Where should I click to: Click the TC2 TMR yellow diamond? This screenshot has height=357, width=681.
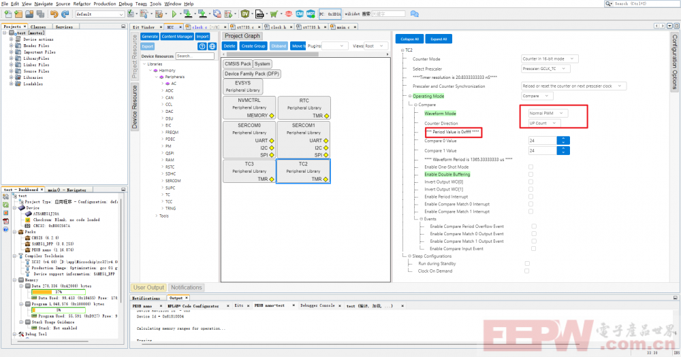(x=326, y=179)
